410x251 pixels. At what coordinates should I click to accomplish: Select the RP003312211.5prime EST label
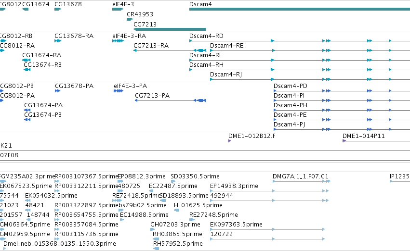coord(87,186)
